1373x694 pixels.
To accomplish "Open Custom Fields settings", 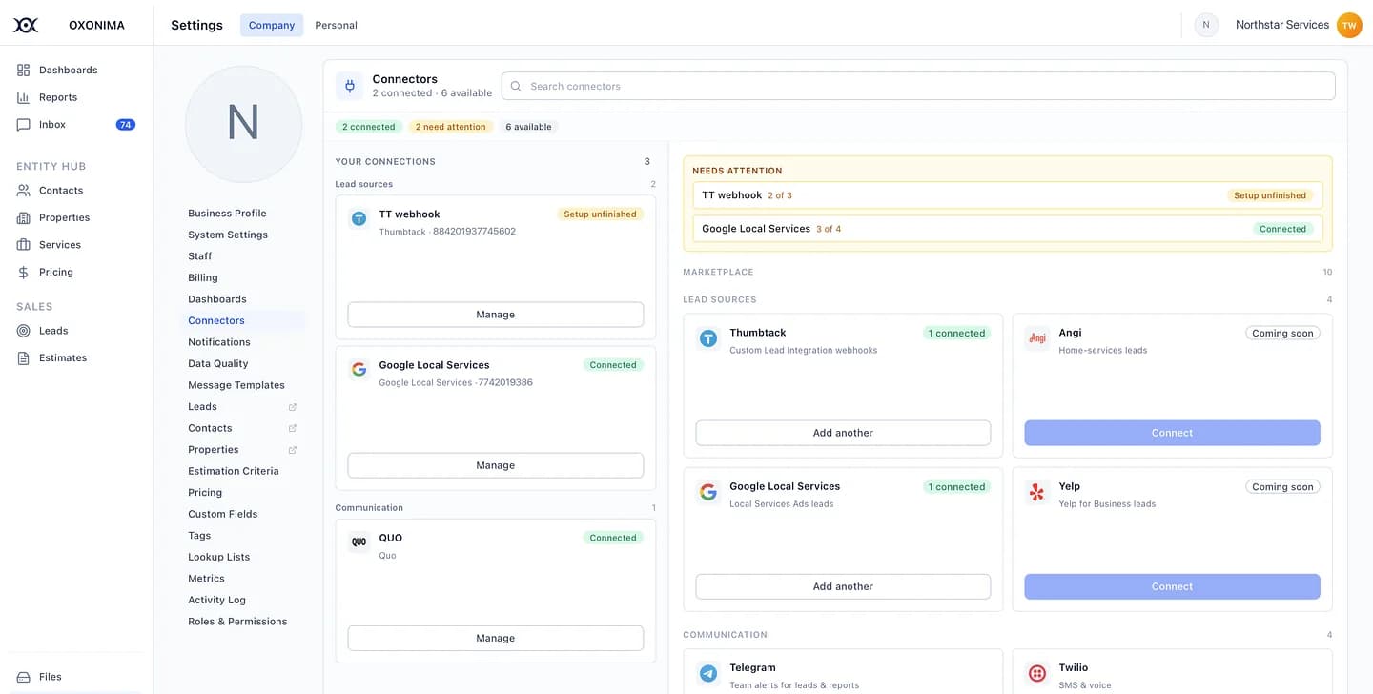I will coord(222,514).
